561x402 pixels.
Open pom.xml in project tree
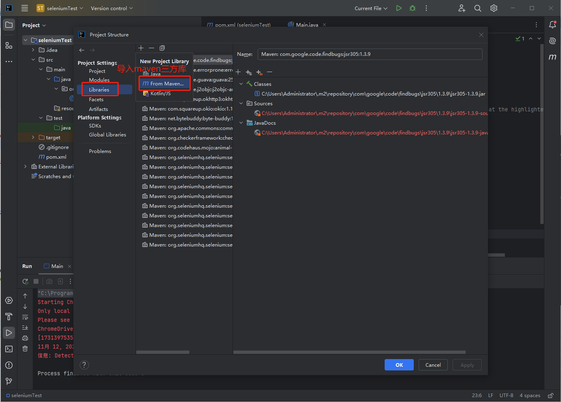53,157
